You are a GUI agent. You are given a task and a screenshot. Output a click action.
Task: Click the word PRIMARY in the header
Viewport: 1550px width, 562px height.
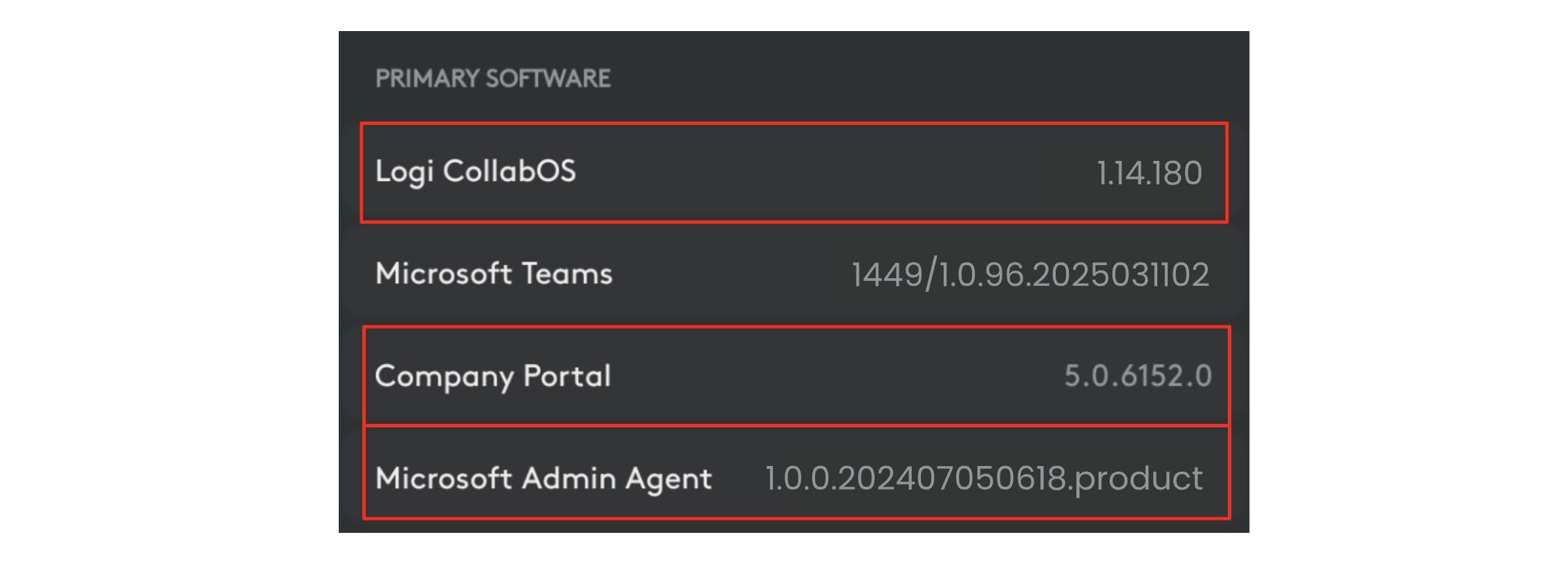point(427,78)
